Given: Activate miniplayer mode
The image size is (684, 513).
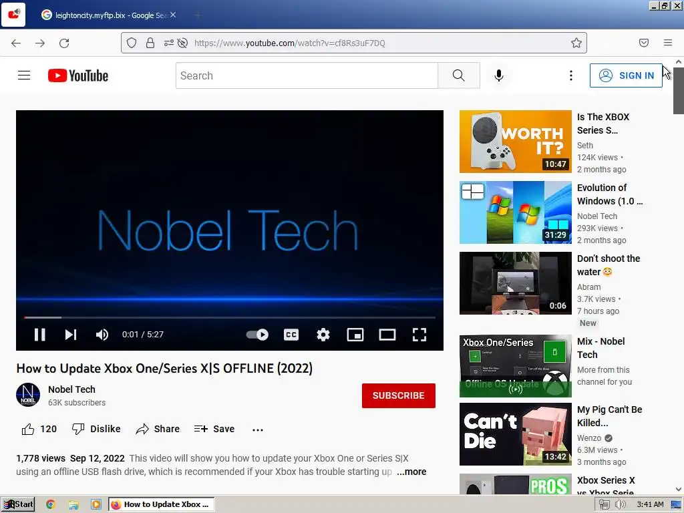Looking at the screenshot, I should click(x=355, y=335).
